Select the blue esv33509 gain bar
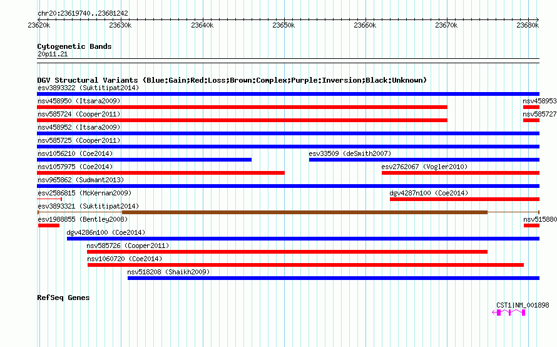 pos(424,160)
